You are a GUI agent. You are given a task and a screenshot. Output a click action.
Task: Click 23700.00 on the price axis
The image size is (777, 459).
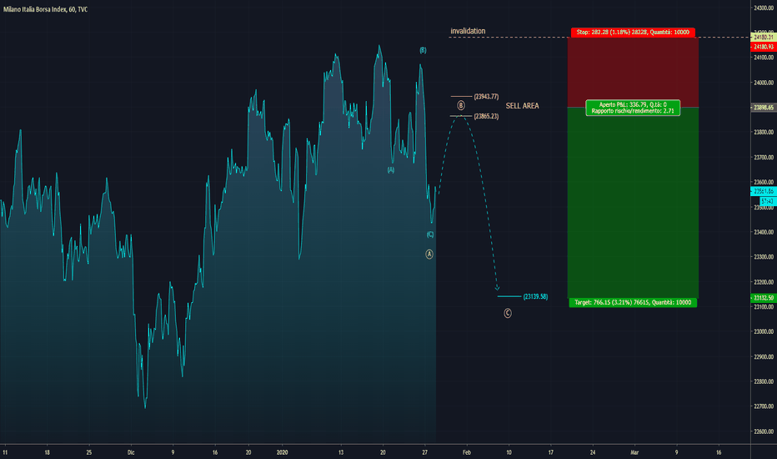point(764,157)
